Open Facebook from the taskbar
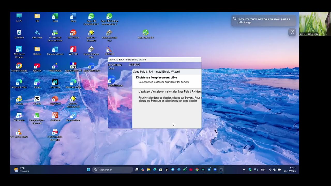Viewport: 331px width, 186px height. 179,170
